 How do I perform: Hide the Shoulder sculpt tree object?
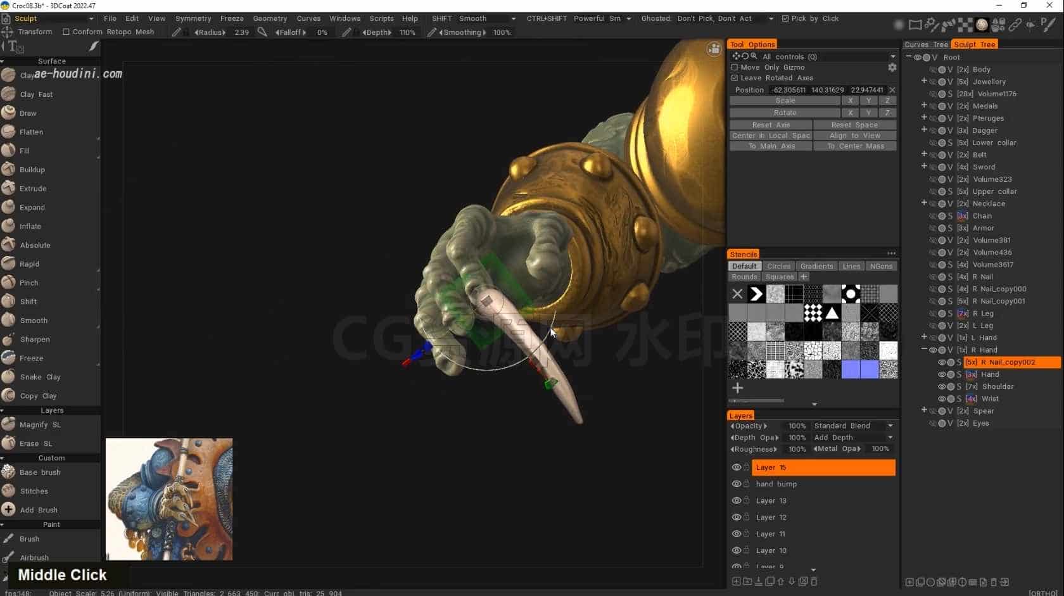(942, 386)
